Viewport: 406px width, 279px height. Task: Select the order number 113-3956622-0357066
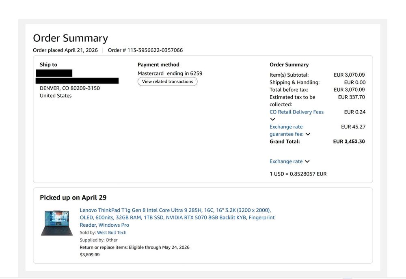pyautogui.click(x=155, y=50)
